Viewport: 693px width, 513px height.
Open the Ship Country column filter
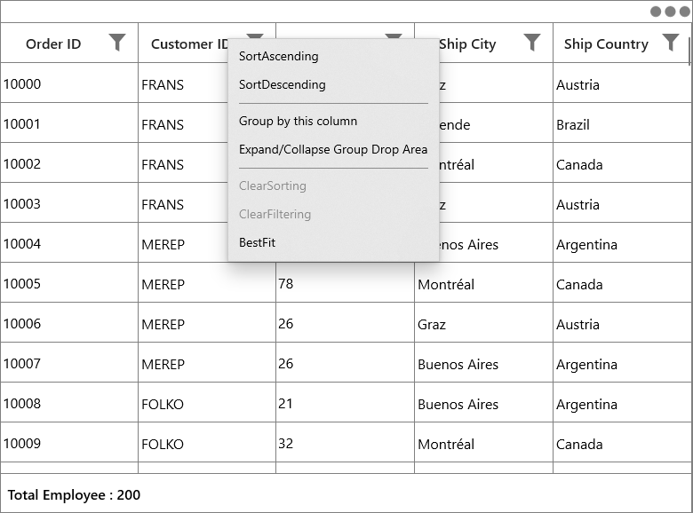pyautogui.click(x=671, y=43)
